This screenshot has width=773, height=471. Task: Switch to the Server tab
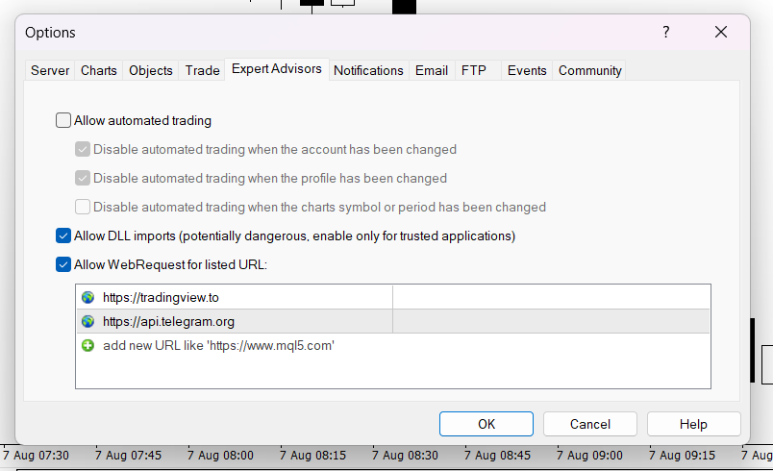[x=50, y=70]
